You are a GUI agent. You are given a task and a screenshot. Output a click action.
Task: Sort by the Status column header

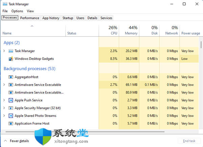(x=82, y=30)
